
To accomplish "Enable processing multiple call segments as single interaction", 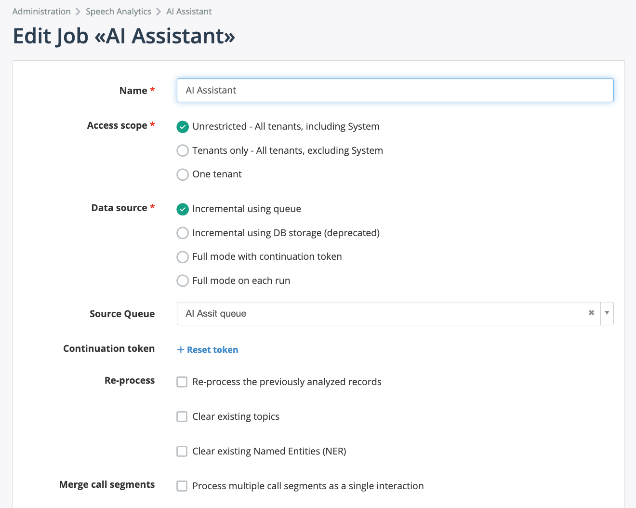I will (182, 486).
